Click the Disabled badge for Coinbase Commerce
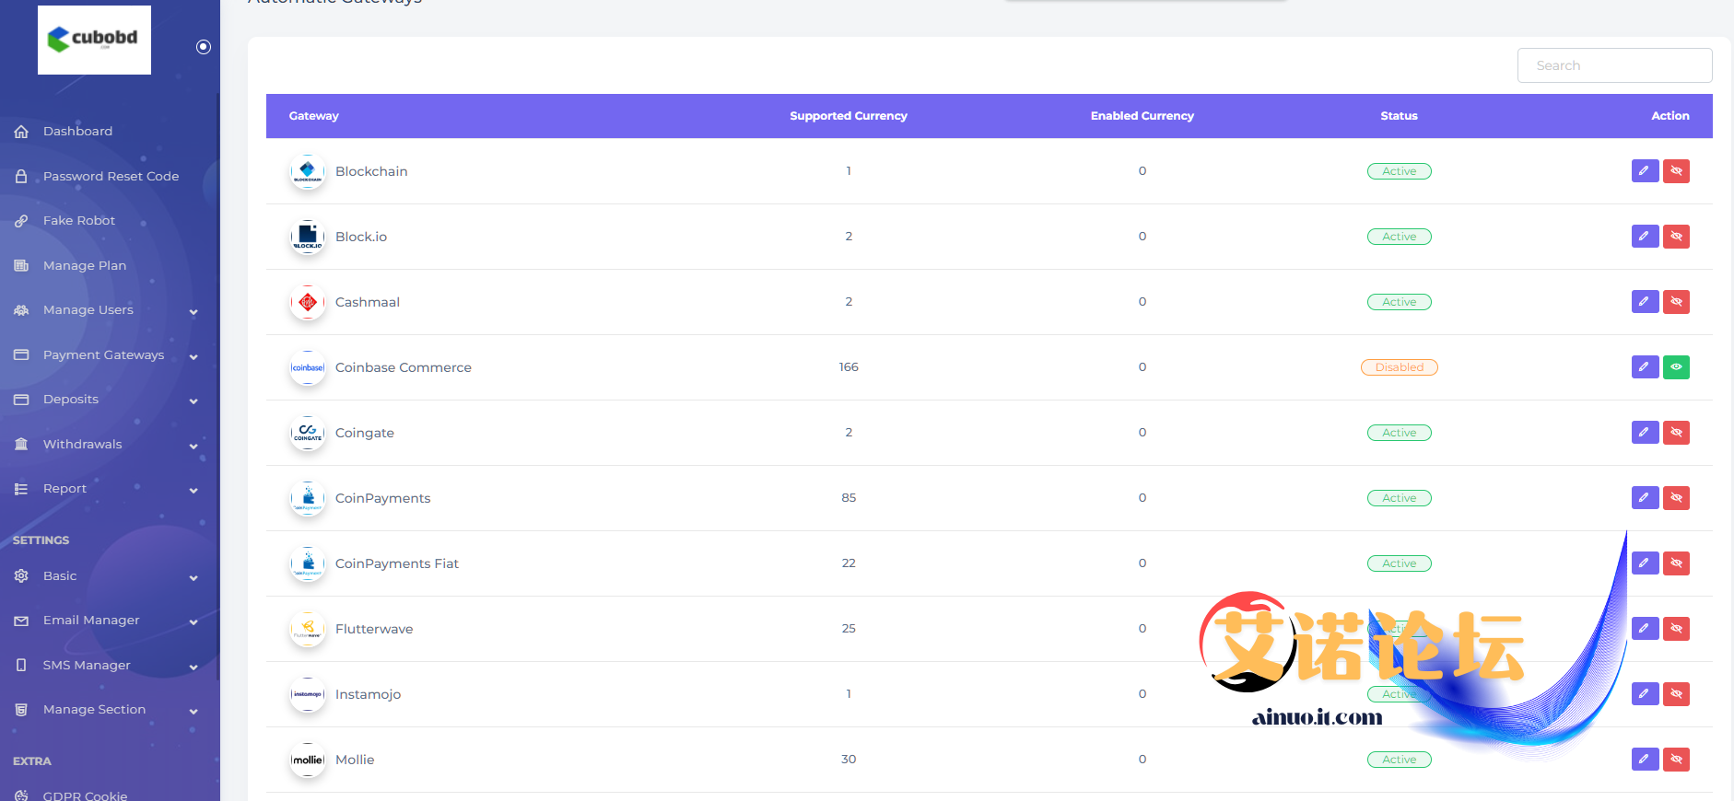The height and width of the screenshot is (801, 1734). click(x=1399, y=367)
